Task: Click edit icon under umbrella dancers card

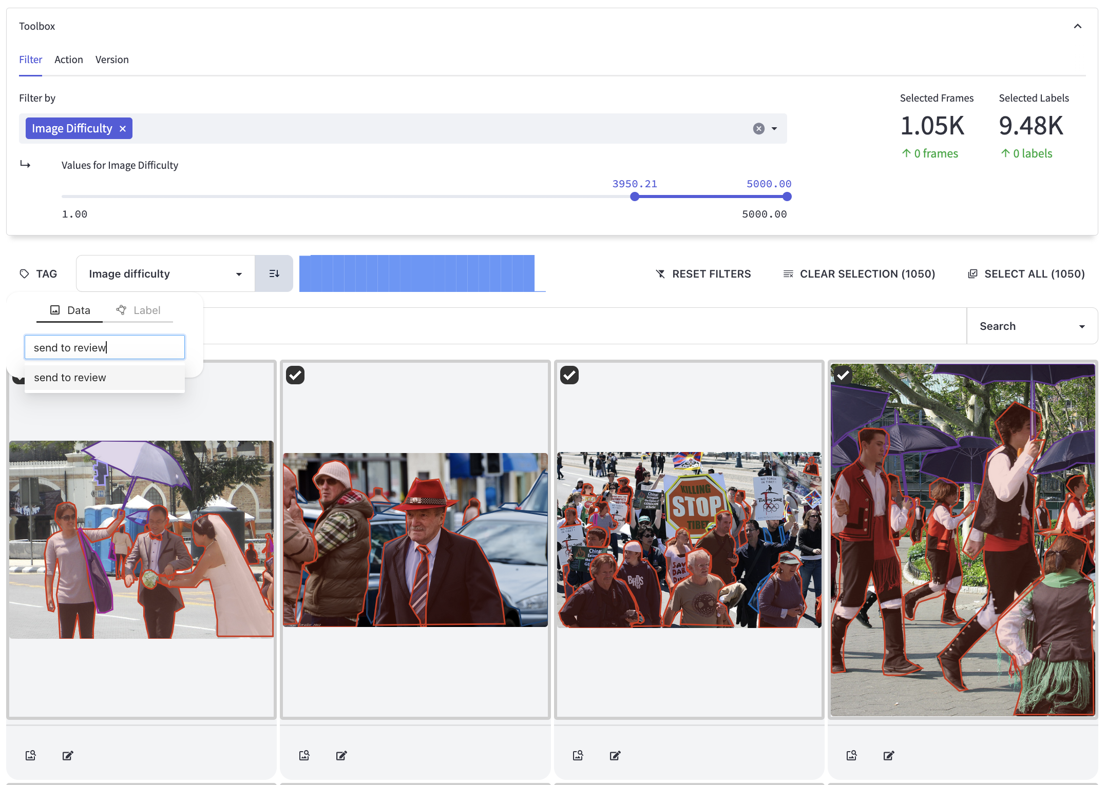Action: [x=889, y=755]
